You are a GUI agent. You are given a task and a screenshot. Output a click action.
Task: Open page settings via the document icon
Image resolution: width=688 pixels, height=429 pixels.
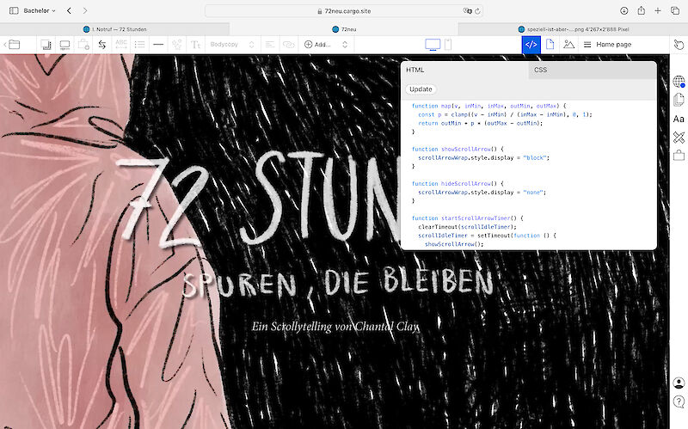[x=550, y=45]
